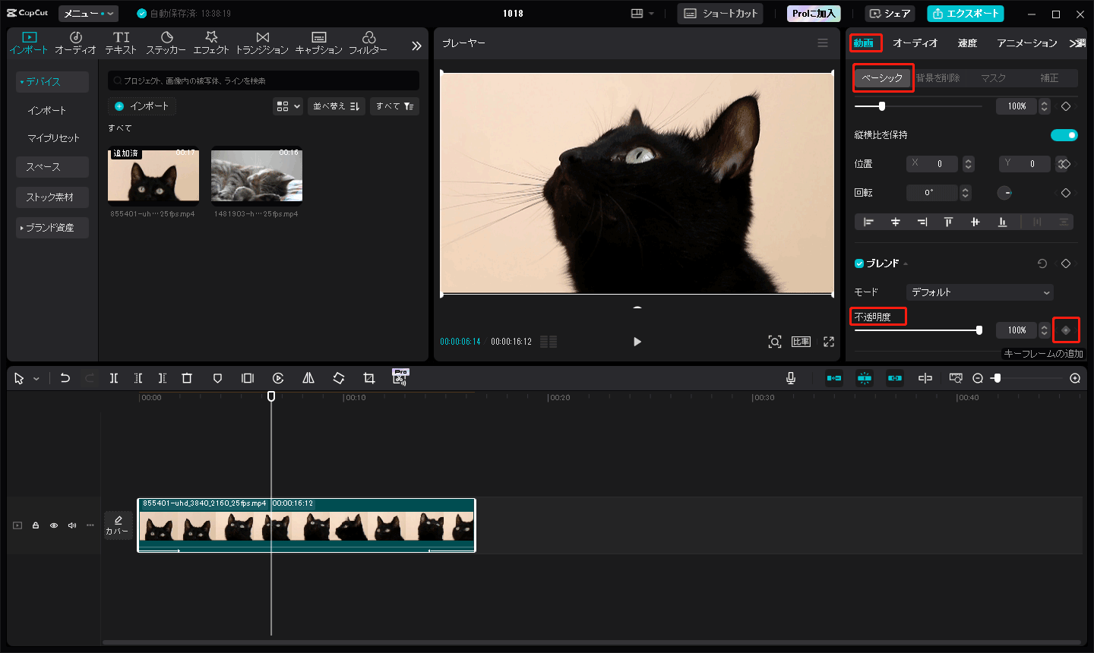The height and width of the screenshot is (653, 1094).
Task: Click the timeline fit-to-view ruler icon
Action: pyautogui.click(x=956, y=378)
